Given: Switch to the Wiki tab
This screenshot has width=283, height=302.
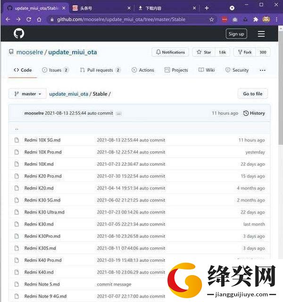Looking at the screenshot, I should pos(207,70).
